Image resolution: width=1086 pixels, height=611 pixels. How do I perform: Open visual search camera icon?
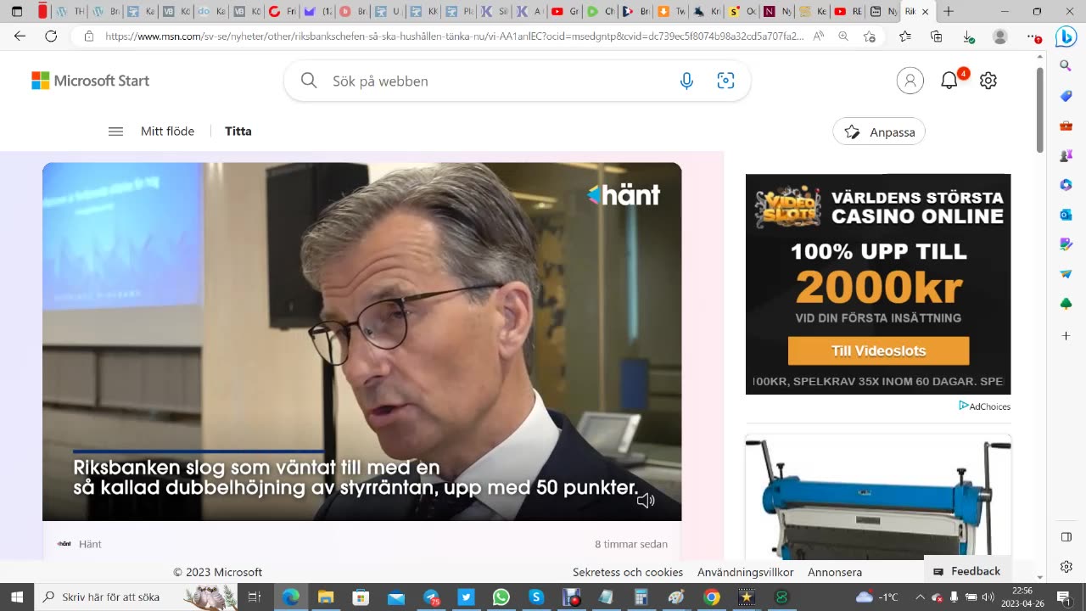click(x=725, y=81)
